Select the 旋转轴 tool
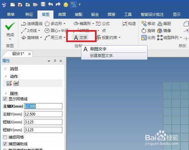This screenshot has height=150, width=189. point(30,38)
